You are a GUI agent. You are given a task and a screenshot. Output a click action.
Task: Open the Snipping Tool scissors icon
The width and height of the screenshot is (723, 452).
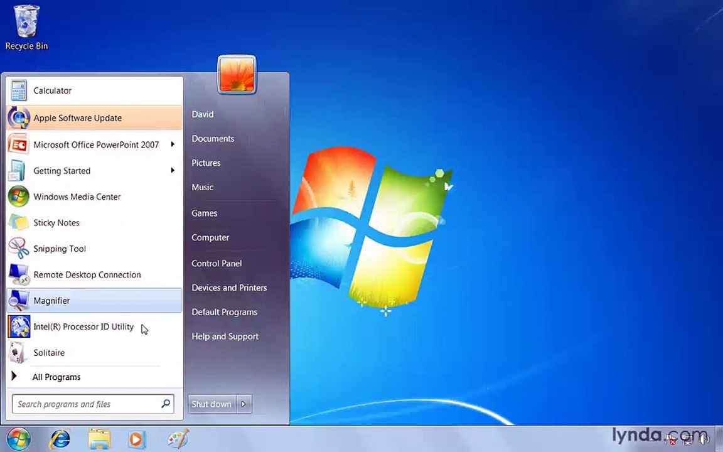pos(19,249)
